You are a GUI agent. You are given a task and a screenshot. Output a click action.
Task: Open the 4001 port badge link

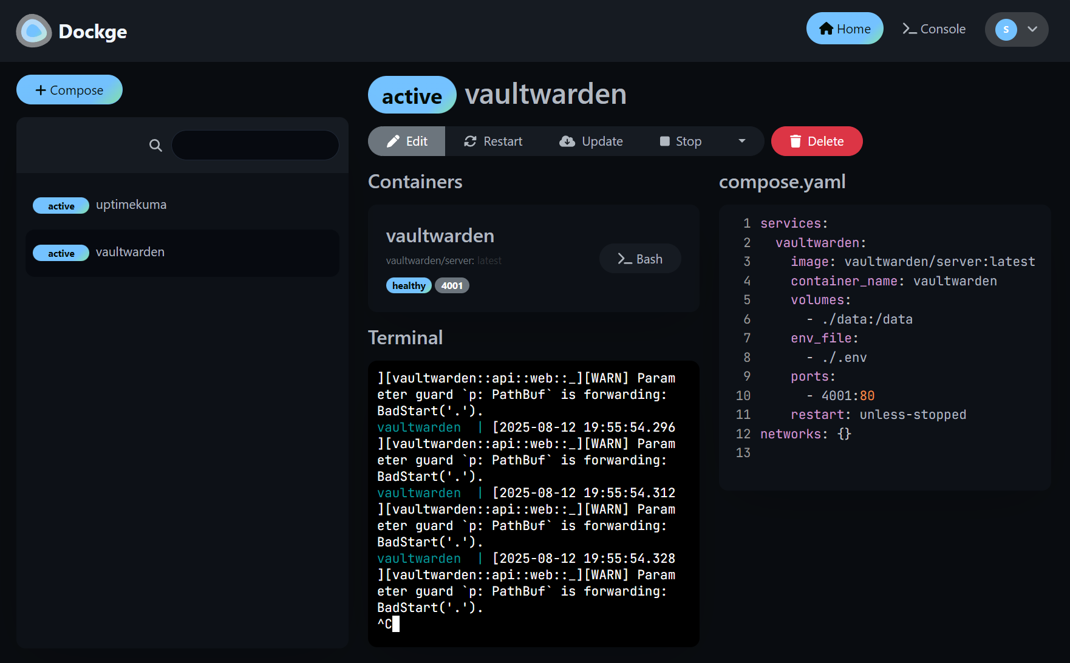pos(452,285)
